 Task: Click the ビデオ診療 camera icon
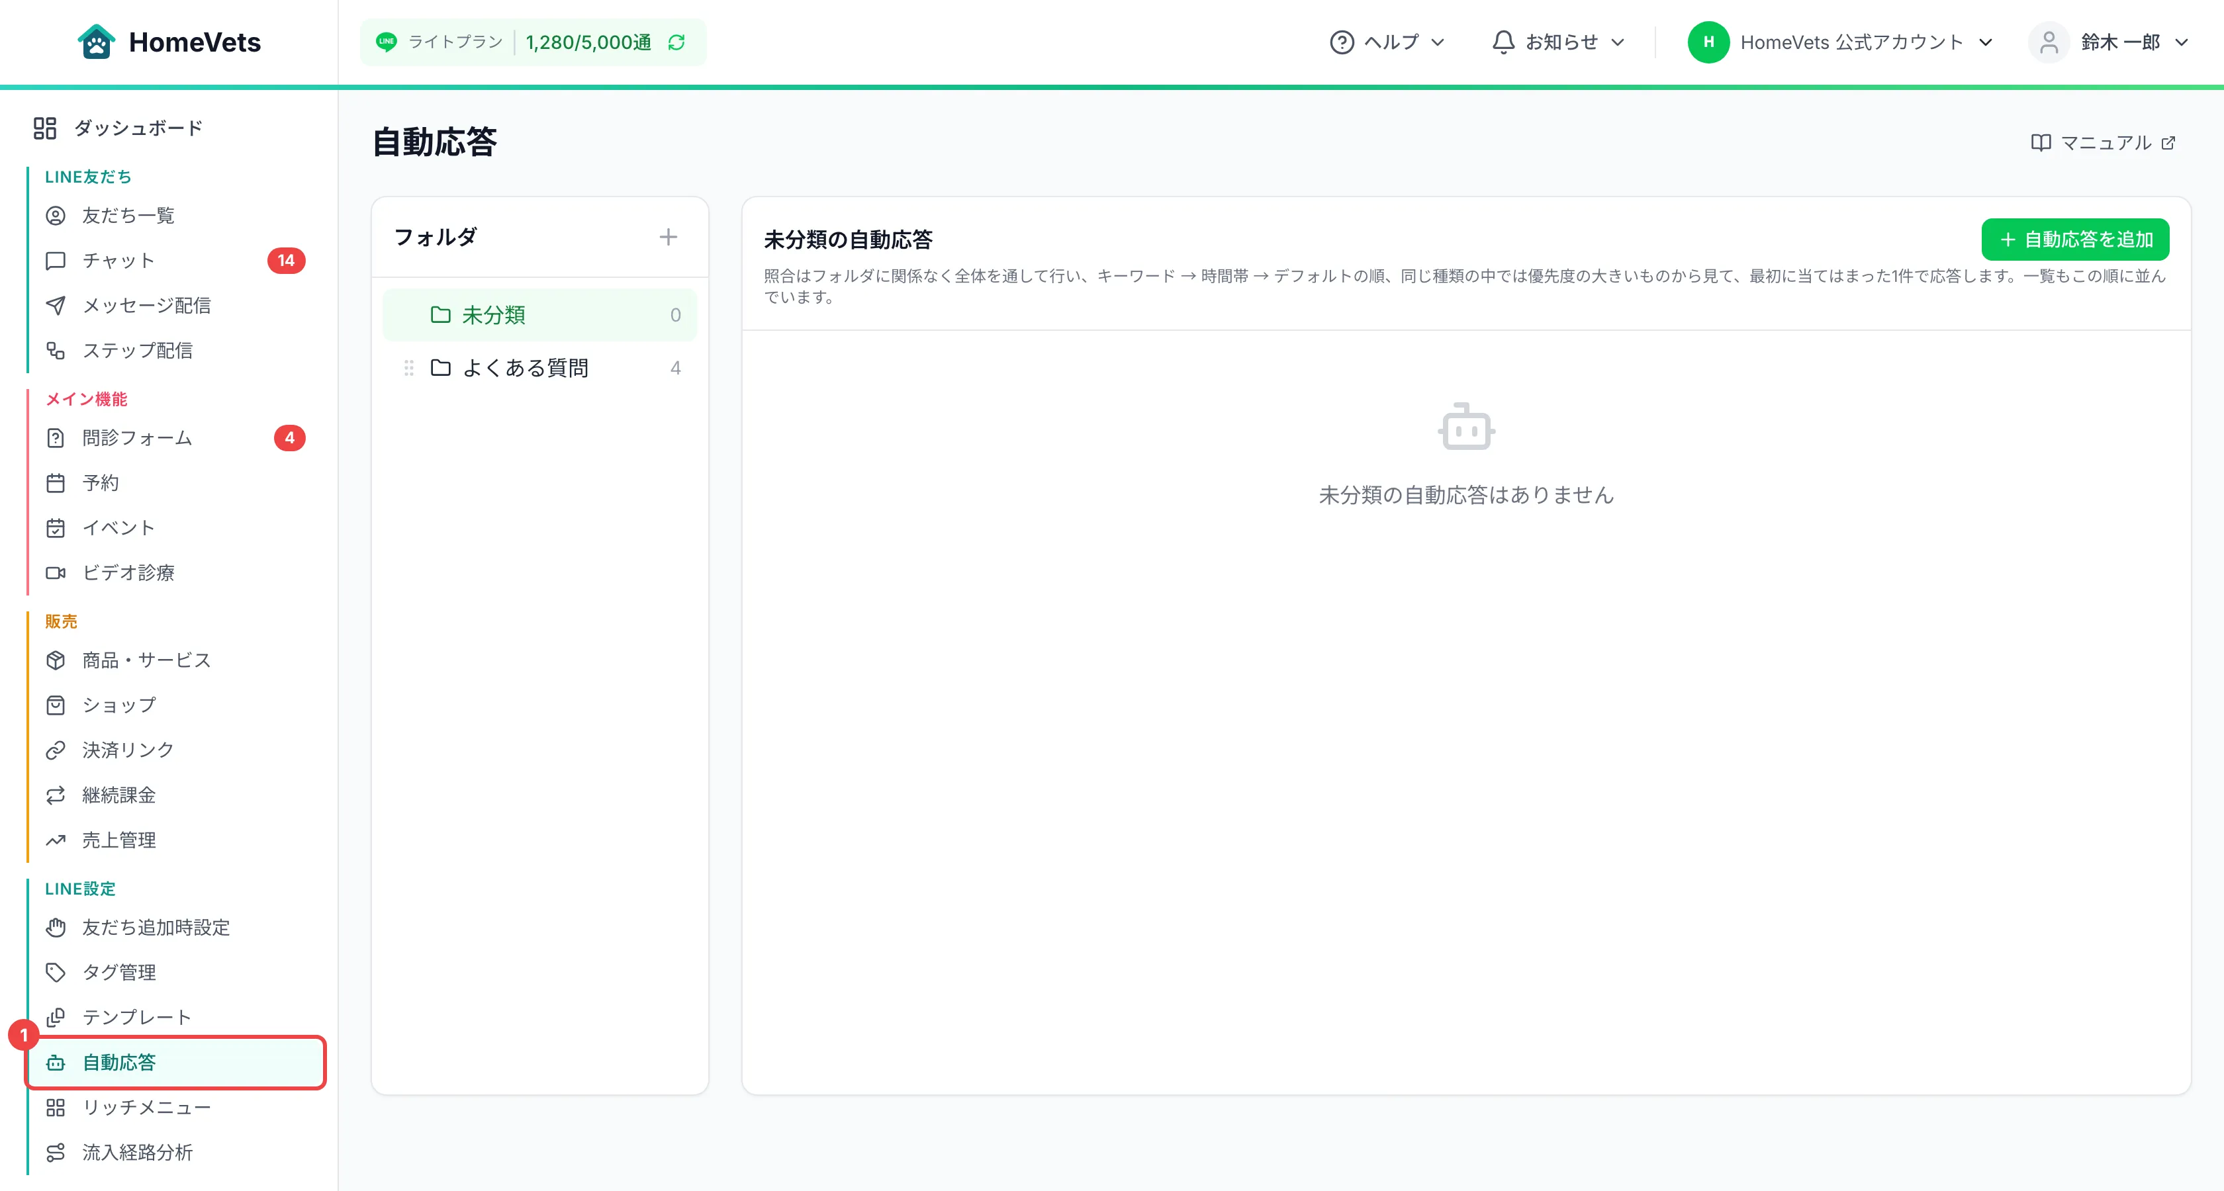click(x=55, y=572)
